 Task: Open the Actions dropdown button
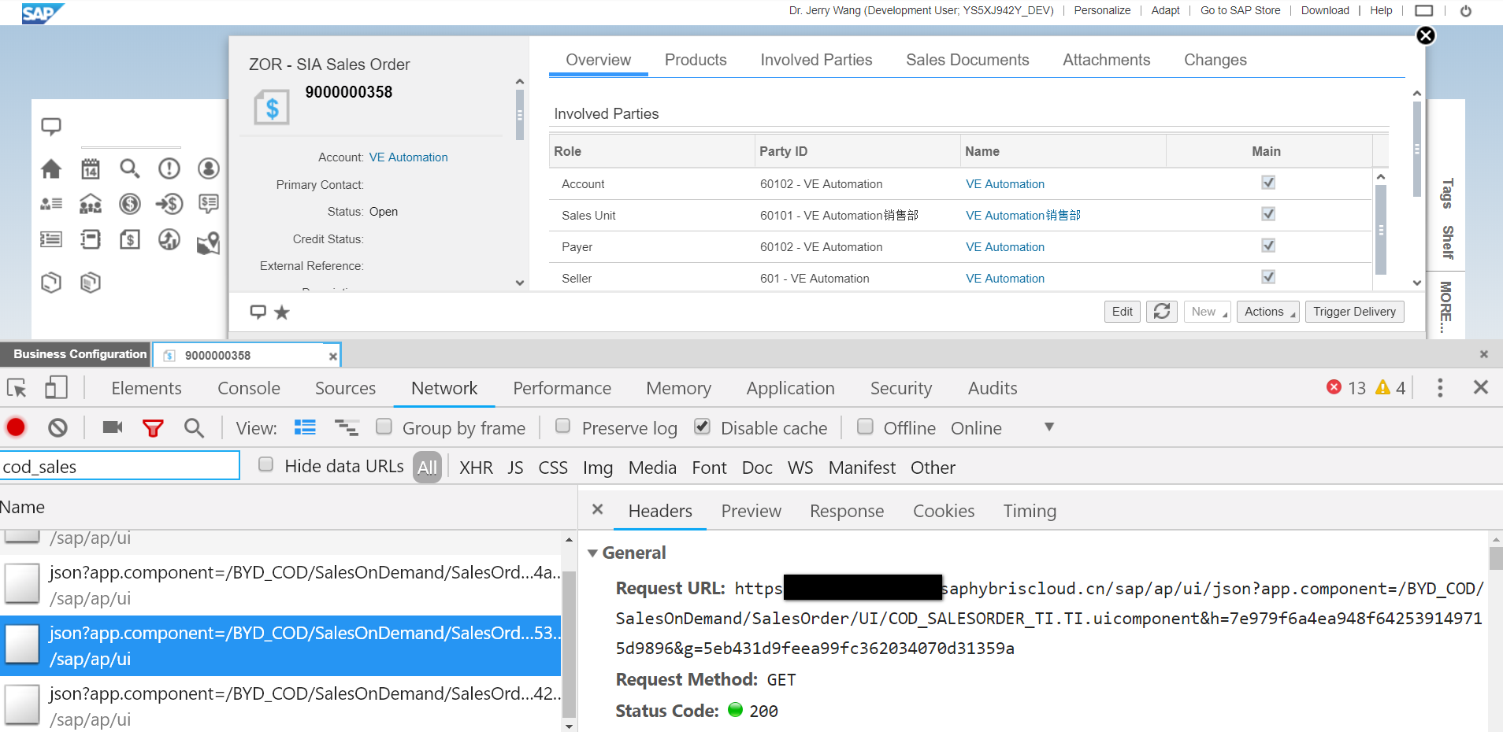coord(1268,312)
